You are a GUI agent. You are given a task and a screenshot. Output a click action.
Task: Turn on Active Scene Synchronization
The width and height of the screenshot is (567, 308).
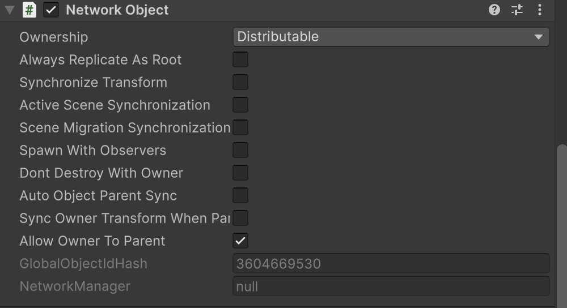(x=240, y=105)
